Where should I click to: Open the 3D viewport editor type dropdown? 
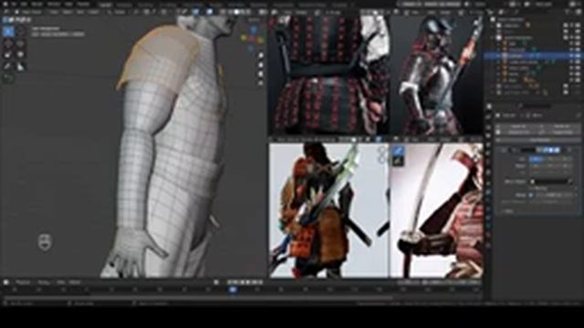click(6, 12)
